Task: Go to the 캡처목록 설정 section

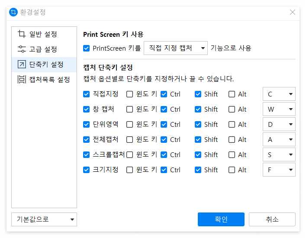Action: click(x=44, y=80)
